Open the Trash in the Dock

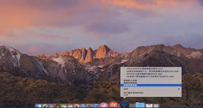[156, 106]
